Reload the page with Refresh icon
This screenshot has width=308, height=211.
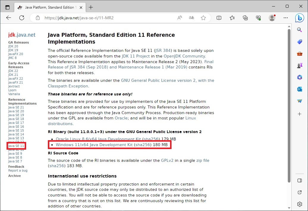[22, 18]
